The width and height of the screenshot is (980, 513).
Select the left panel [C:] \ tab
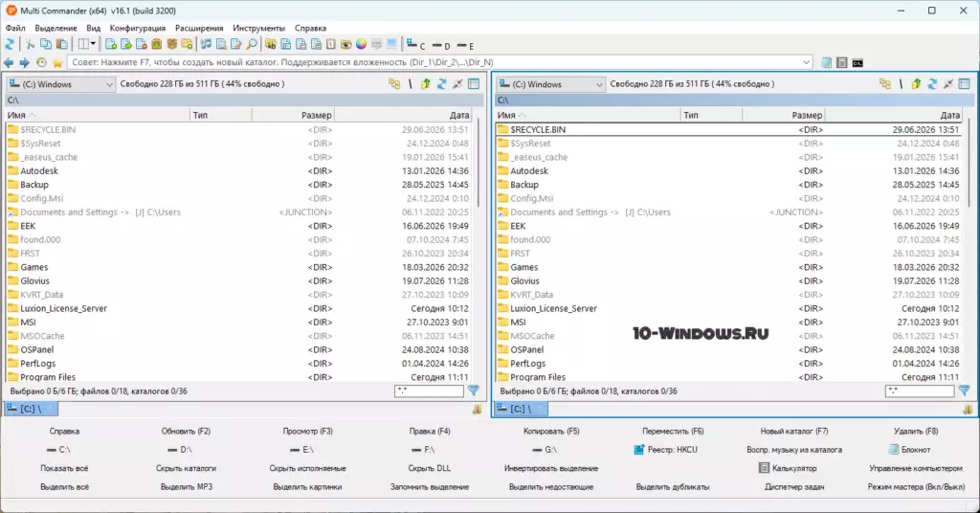click(x=32, y=409)
